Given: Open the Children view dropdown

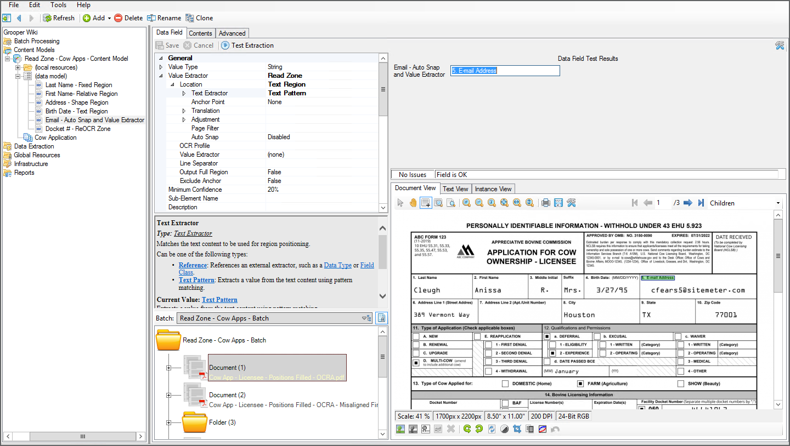Looking at the screenshot, I should (777, 203).
